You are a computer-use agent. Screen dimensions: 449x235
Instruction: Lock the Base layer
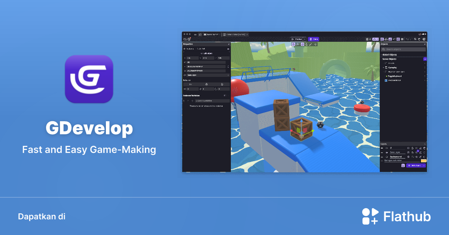(412, 152)
